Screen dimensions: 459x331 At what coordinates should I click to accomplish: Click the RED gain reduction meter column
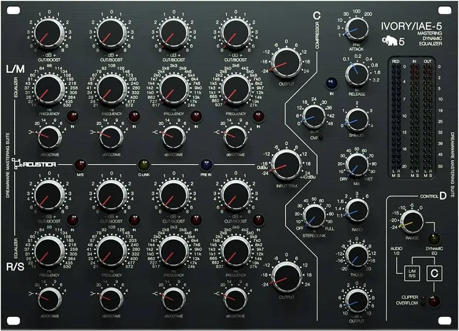point(396,116)
